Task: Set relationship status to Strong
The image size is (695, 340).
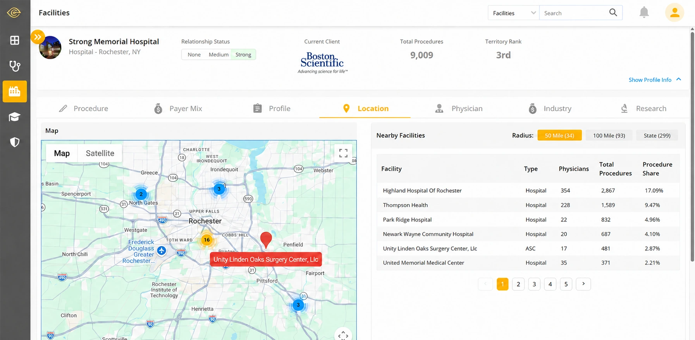Action: coord(243,55)
